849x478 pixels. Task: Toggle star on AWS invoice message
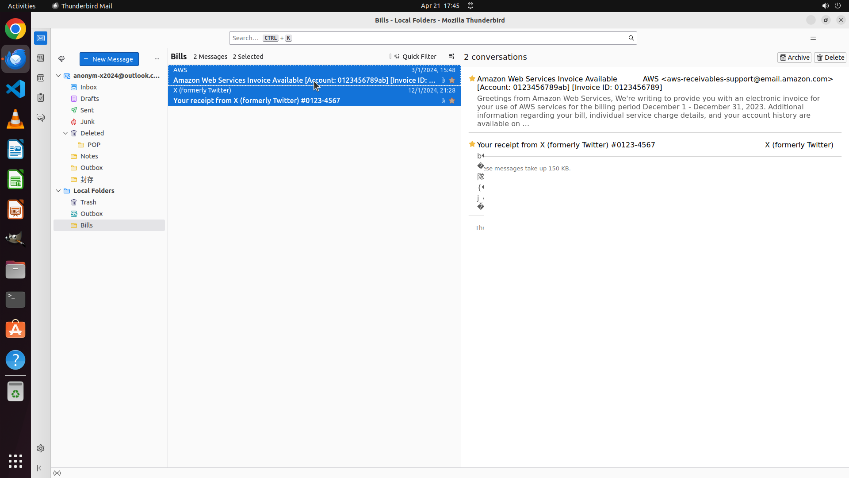click(x=452, y=81)
